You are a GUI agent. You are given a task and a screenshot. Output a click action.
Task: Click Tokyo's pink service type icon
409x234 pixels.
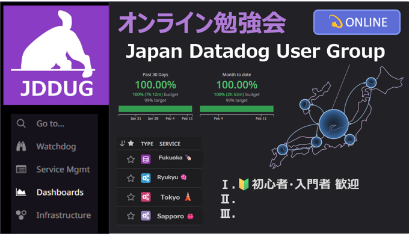tap(146, 197)
